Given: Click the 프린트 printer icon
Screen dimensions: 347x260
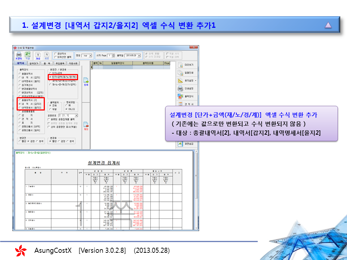Looking at the screenshot, I should click(18, 55).
